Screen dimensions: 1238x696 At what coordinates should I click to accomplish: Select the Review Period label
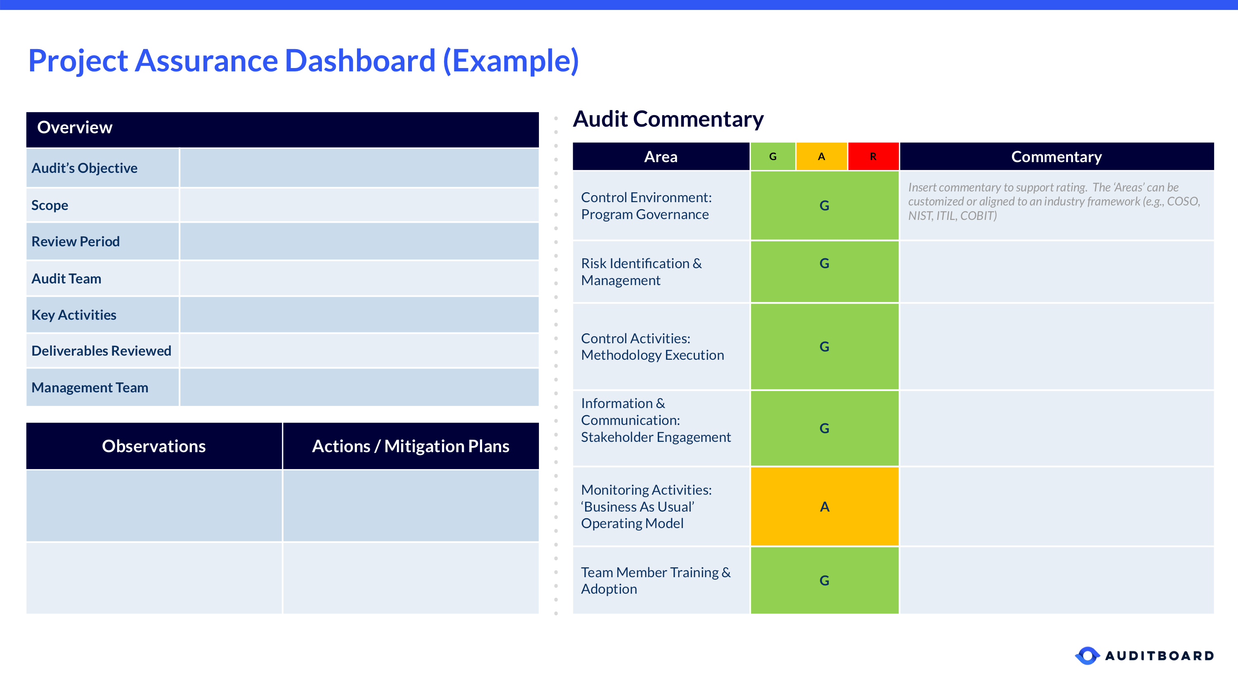[x=76, y=241]
